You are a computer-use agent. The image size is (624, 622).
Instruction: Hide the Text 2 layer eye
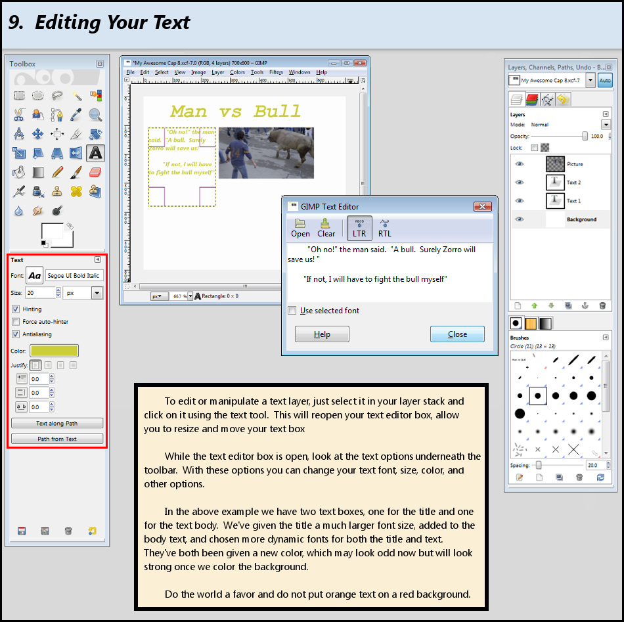click(520, 182)
